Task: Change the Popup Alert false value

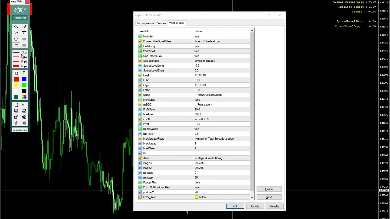Action: point(222,182)
